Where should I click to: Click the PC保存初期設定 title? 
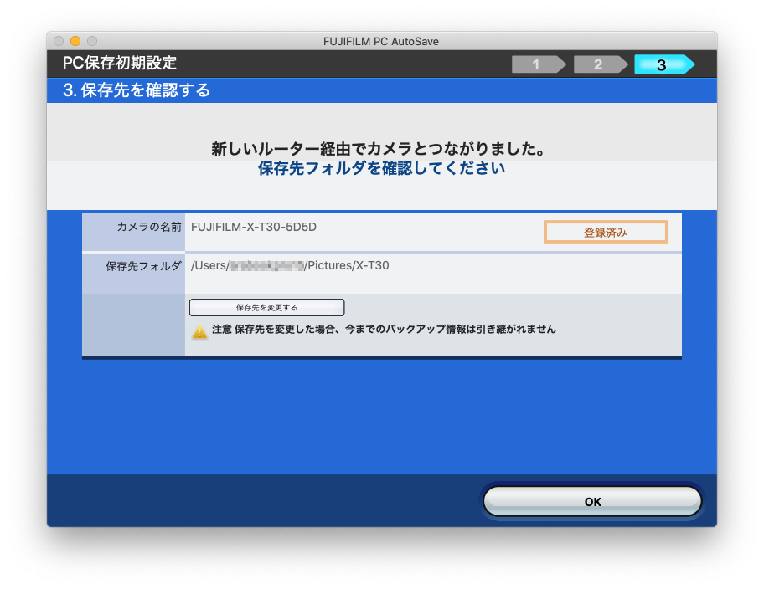pyautogui.click(x=119, y=63)
